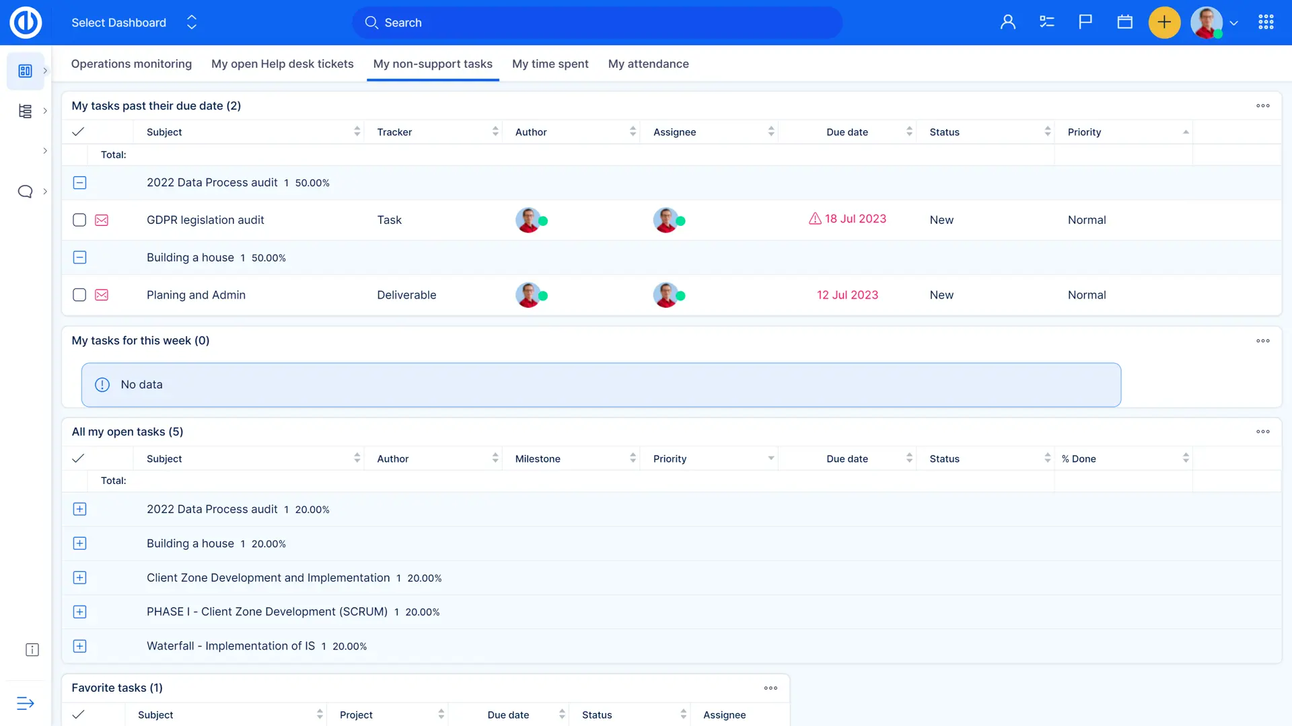
Task: Collapse the Building a house group
Action: pyautogui.click(x=79, y=257)
